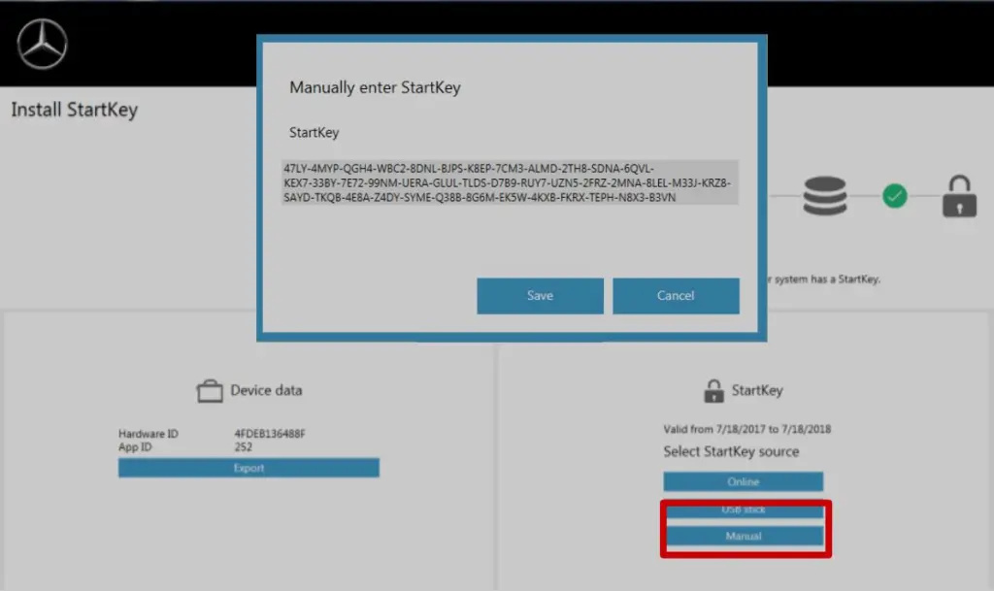Click the 'Hardware ID' label
The height and width of the screenshot is (591, 994).
coord(149,434)
